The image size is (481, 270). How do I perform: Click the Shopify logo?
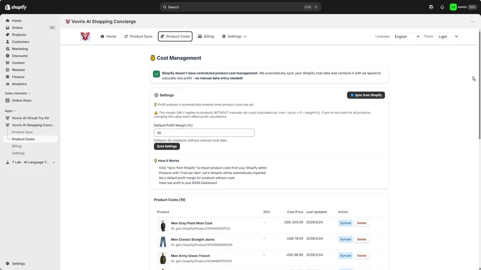click(x=16, y=7)
